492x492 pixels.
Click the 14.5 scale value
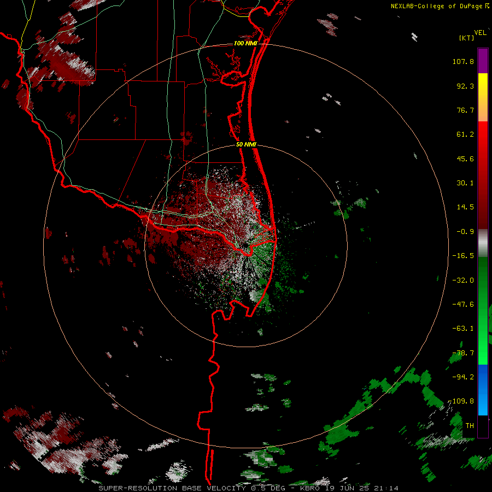click(x=465, y=207)
